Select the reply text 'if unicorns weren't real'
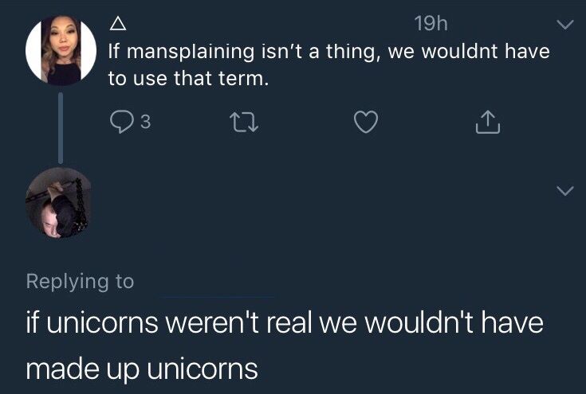Screen dimensions: 586x394 [x=169, y=322]
